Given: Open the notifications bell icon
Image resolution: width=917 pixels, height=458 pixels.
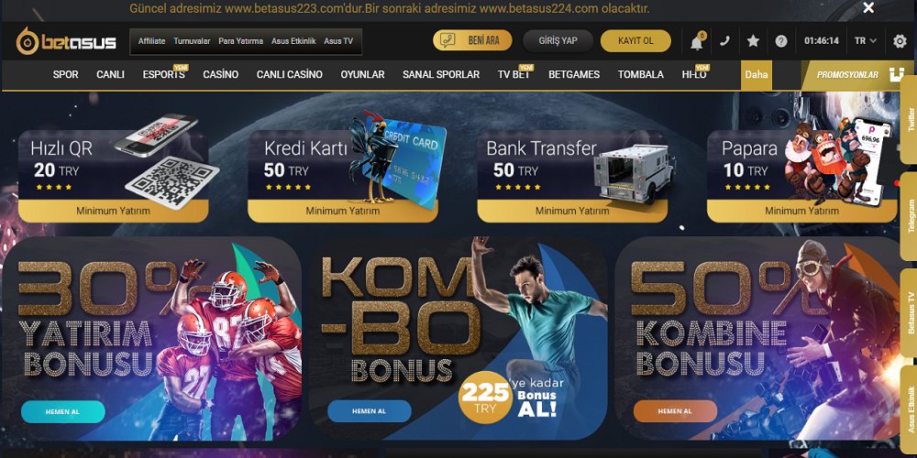Looking at the screenshot, I should click(696, 42).
